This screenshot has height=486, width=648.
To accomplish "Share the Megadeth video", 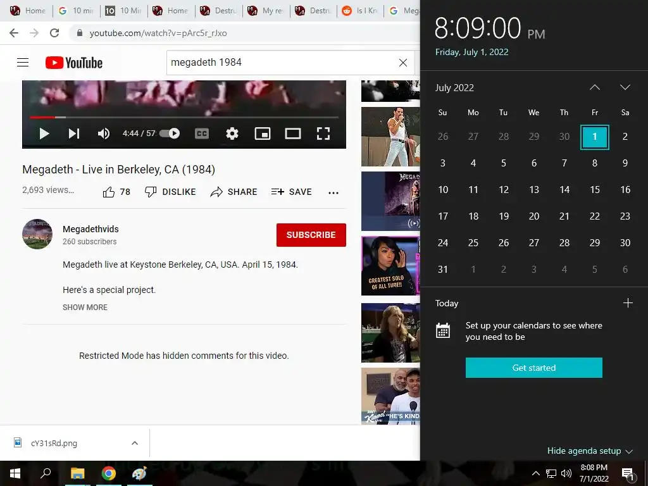I will click(x=234, y=192).
